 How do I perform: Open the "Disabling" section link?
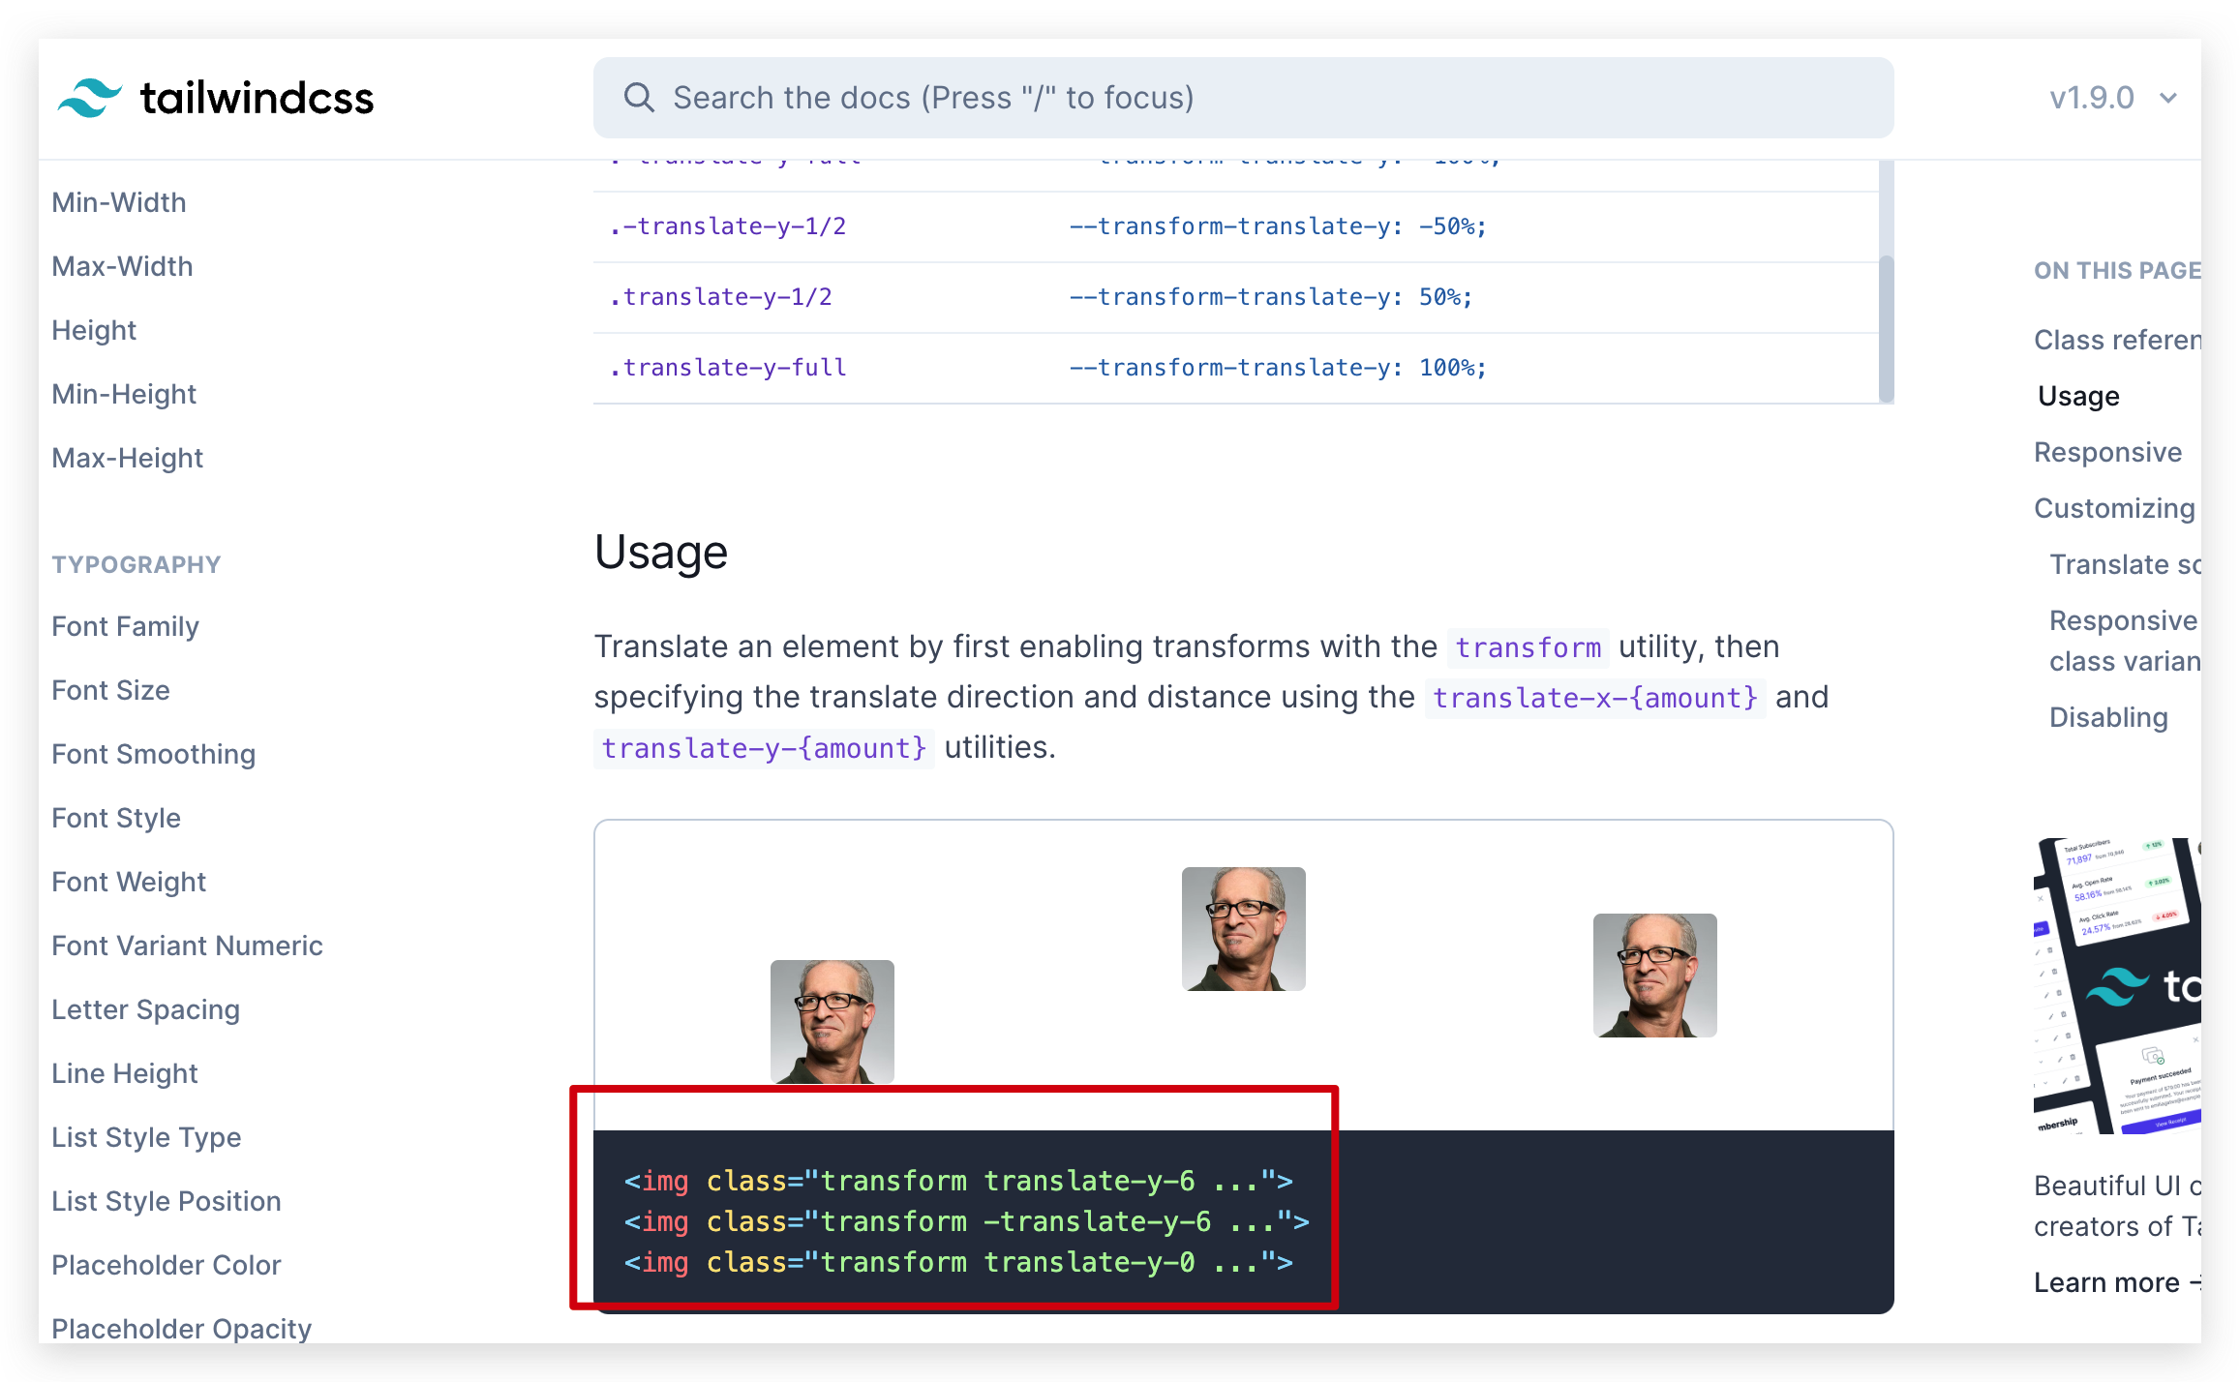click(2109, 716)
